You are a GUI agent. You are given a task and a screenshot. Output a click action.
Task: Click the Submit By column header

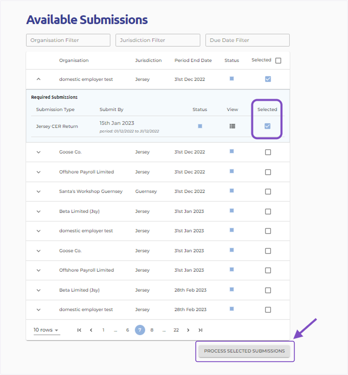click(x=111, y=109)
